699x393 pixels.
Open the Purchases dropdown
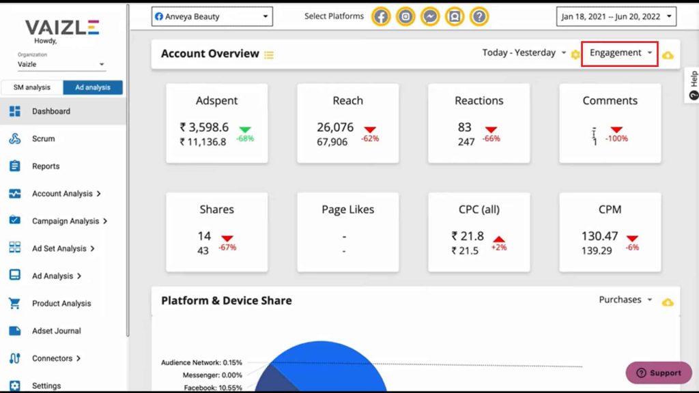pos(625,300)
